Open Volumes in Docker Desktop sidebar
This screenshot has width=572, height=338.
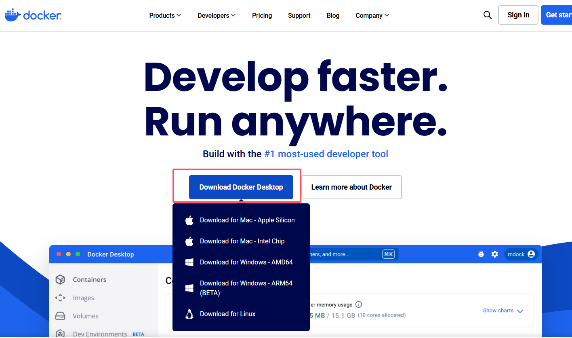coord(86,316)
